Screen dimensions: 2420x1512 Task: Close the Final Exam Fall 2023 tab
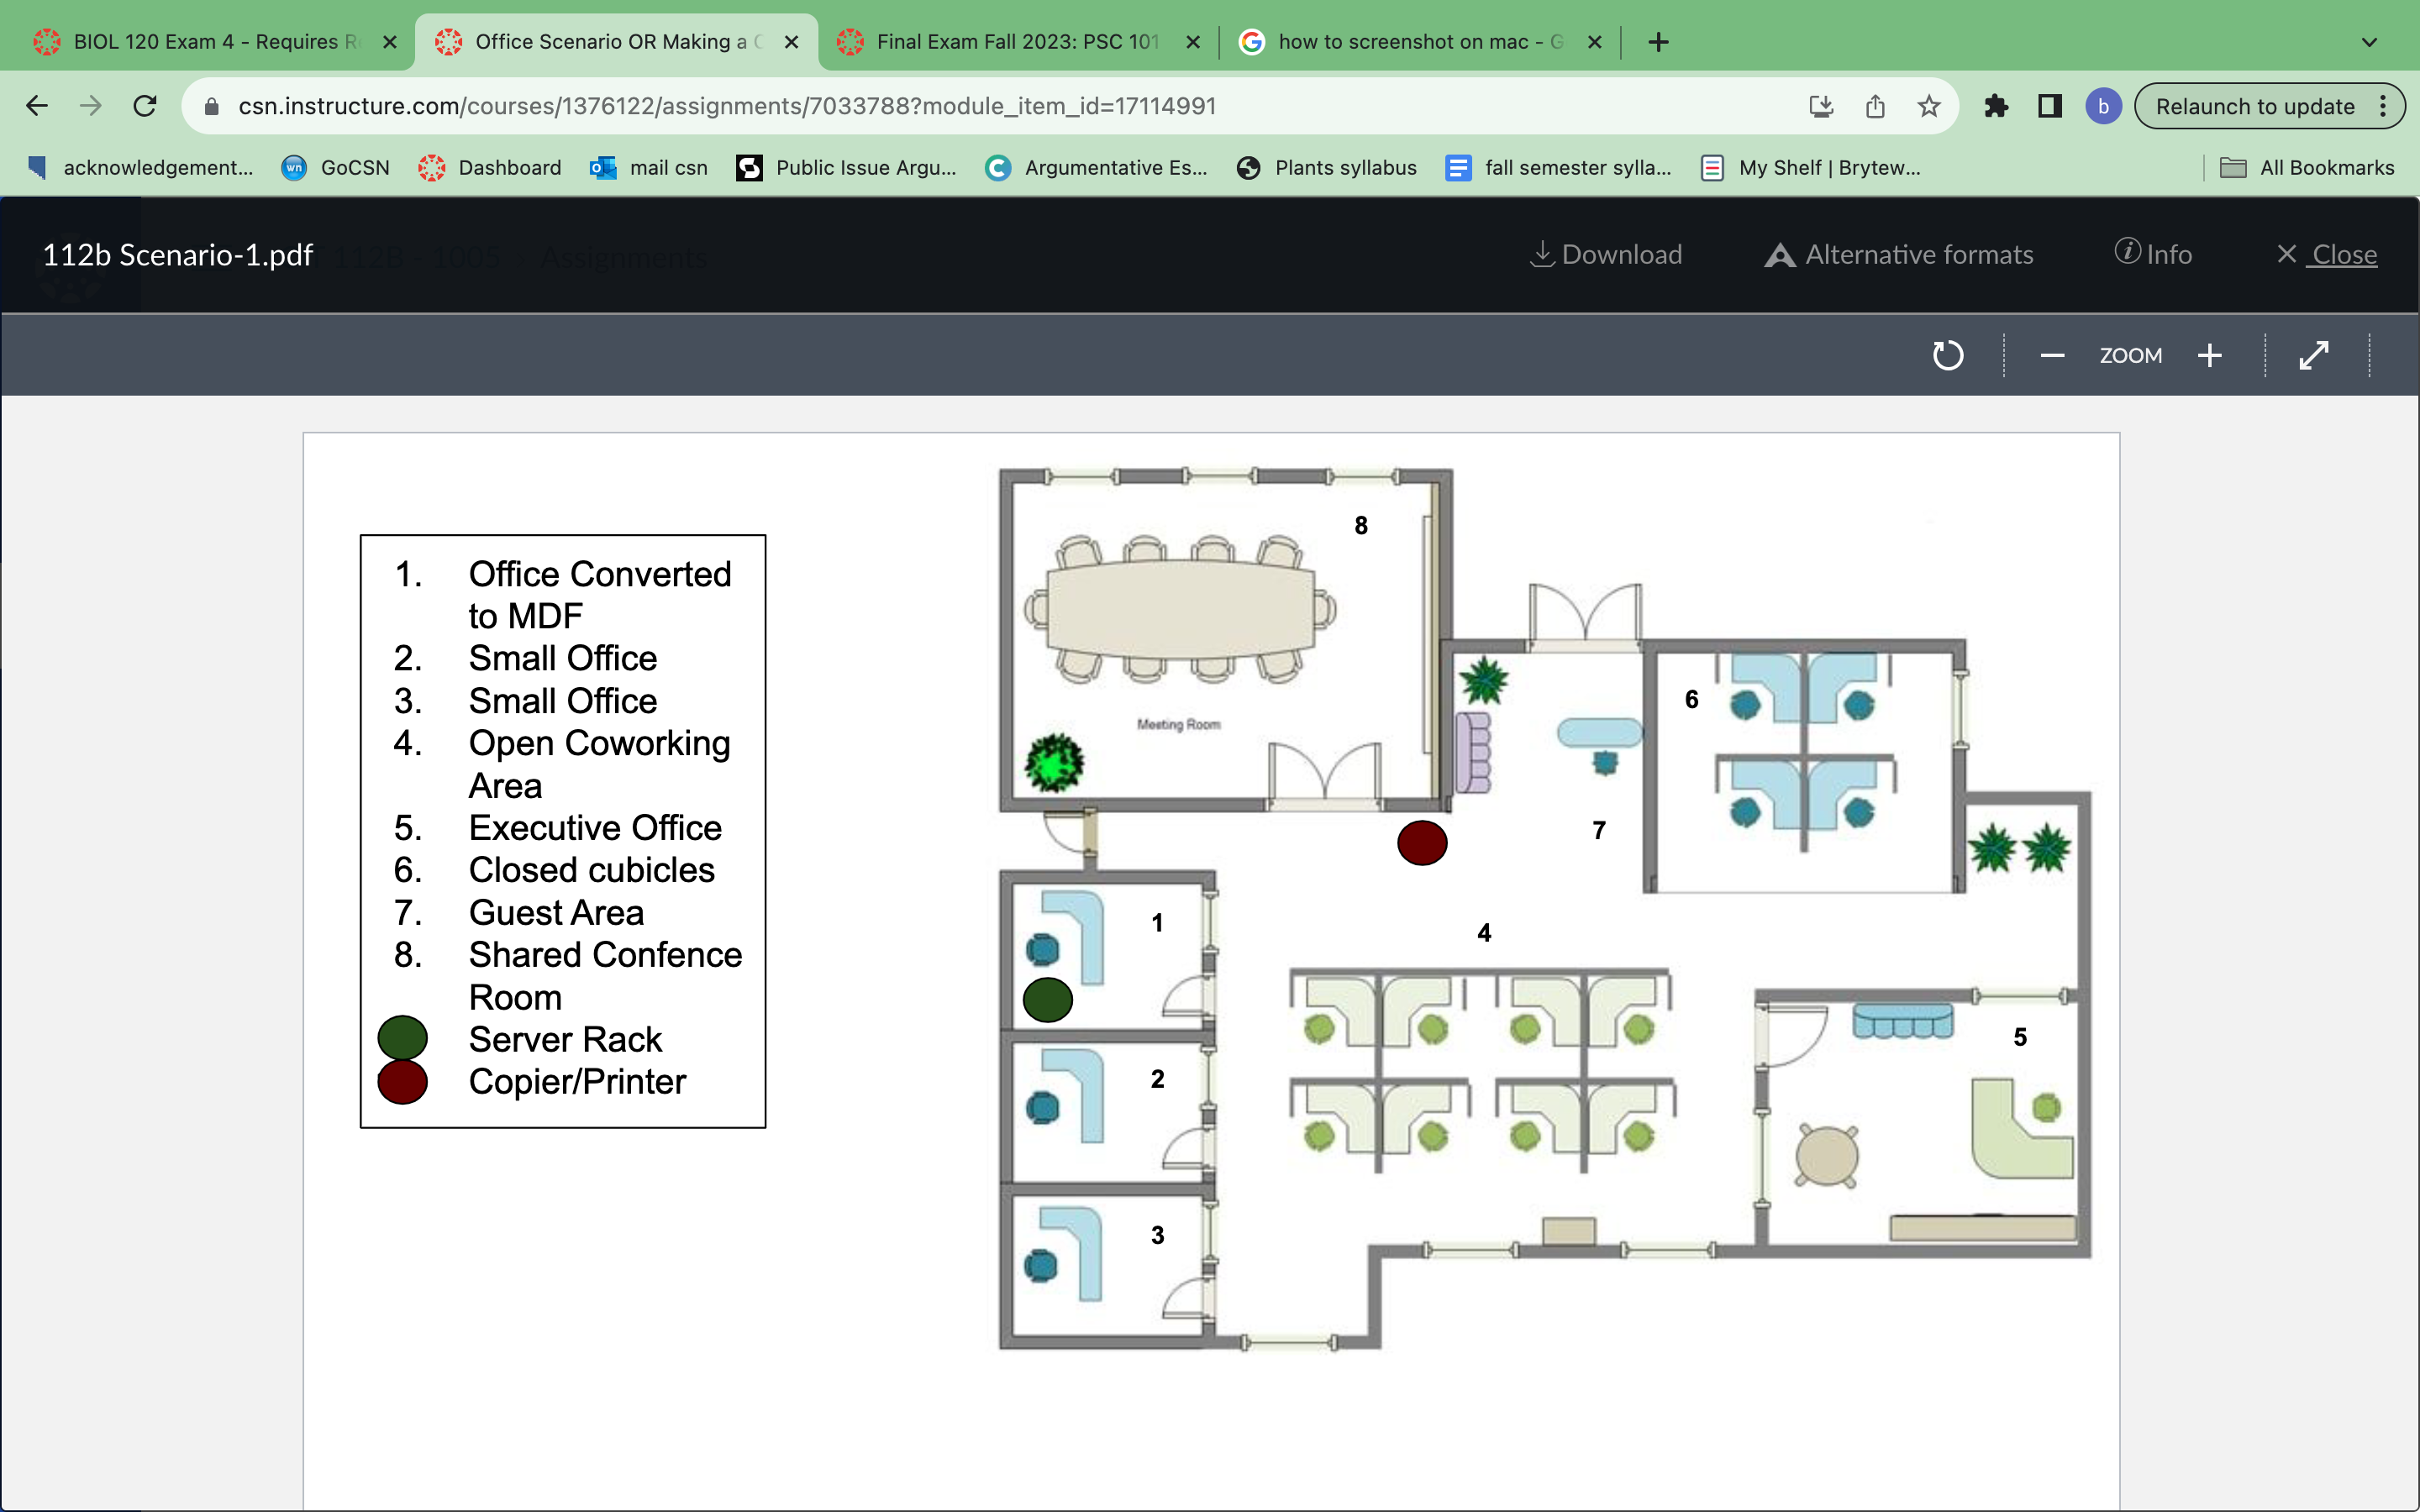1192,42
